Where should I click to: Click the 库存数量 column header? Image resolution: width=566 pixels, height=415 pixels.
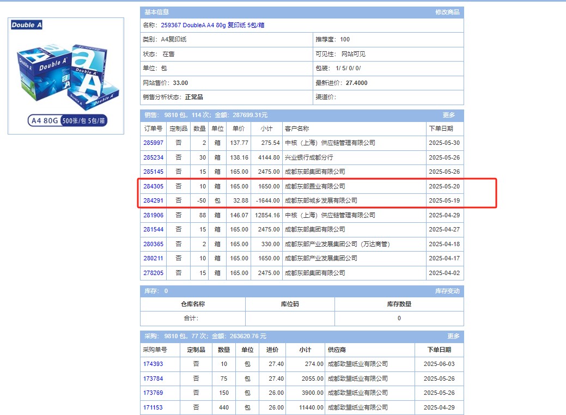click(x=399, y=304)
